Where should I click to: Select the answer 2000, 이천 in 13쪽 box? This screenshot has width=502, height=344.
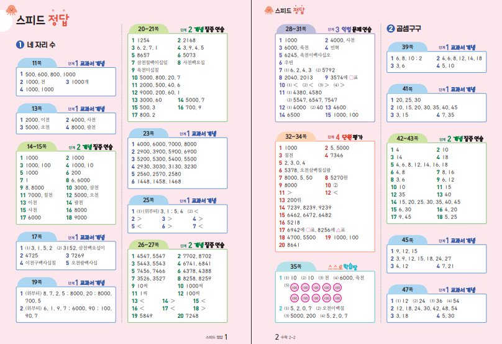pos(37,120)
